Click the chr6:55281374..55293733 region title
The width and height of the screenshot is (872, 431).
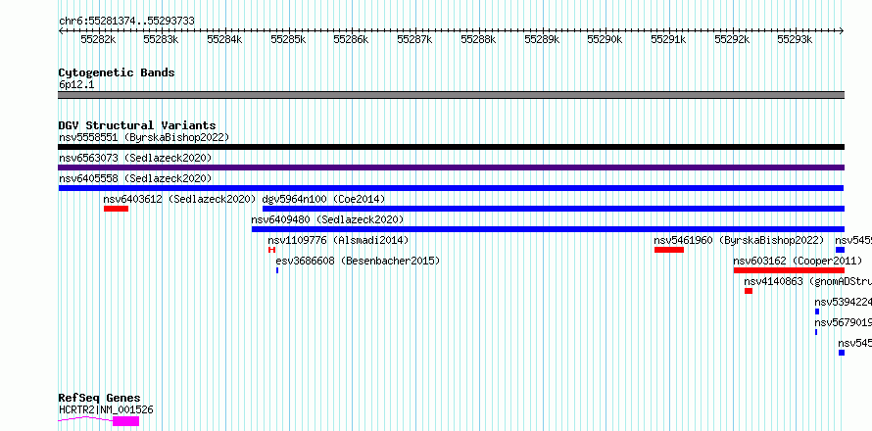[126, 22]
